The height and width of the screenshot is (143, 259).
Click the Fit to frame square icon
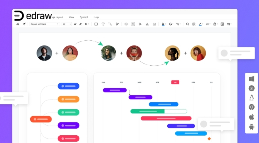(x=222, y=24)
